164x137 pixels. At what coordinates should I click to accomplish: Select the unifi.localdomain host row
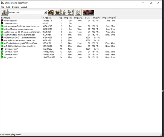[x=10, y=20]
